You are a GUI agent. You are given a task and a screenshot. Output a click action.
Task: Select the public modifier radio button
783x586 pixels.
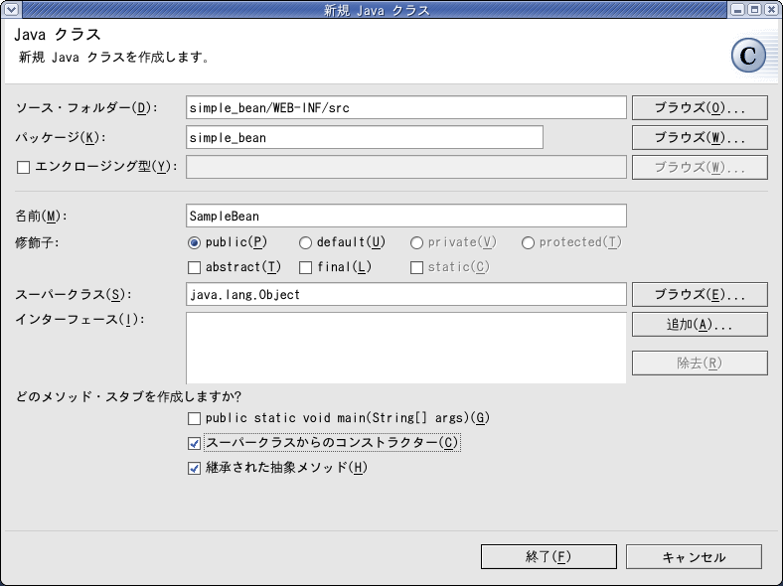click(x=194, y=243)
